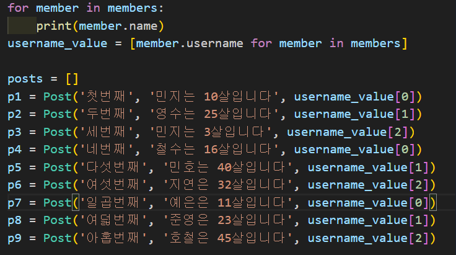Click the p4 variable name
456x255 pixels.
click(x=14, y=150)
